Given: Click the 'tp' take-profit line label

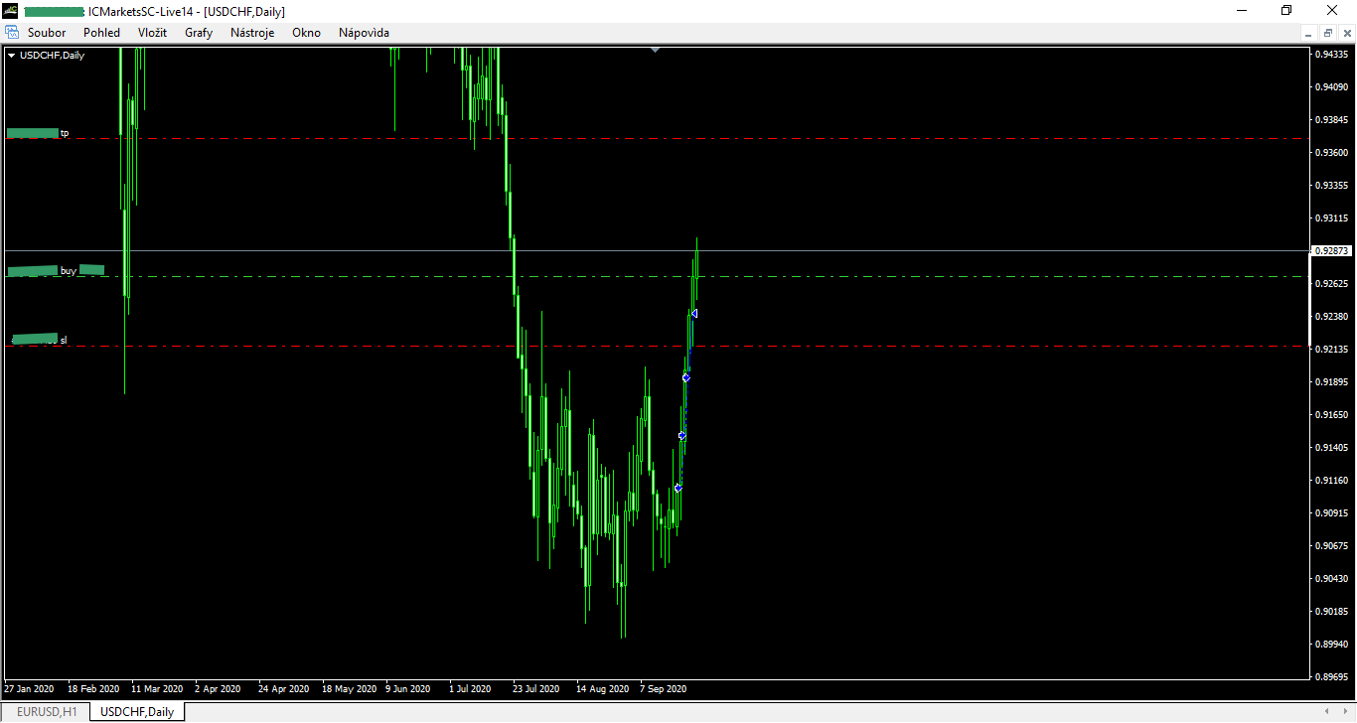Looking at the screenshot, I should pos(65,133).
